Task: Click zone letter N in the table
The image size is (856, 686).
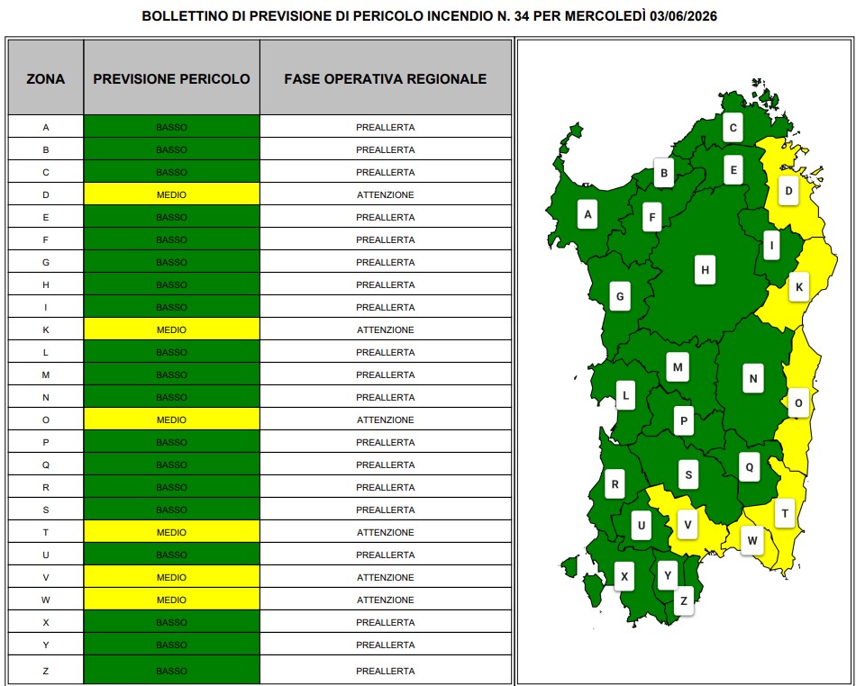Action: (x=46, y=398)
